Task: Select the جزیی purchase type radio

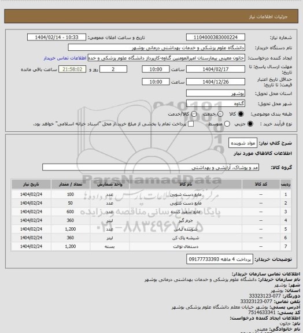Action: tap(250, 124)
